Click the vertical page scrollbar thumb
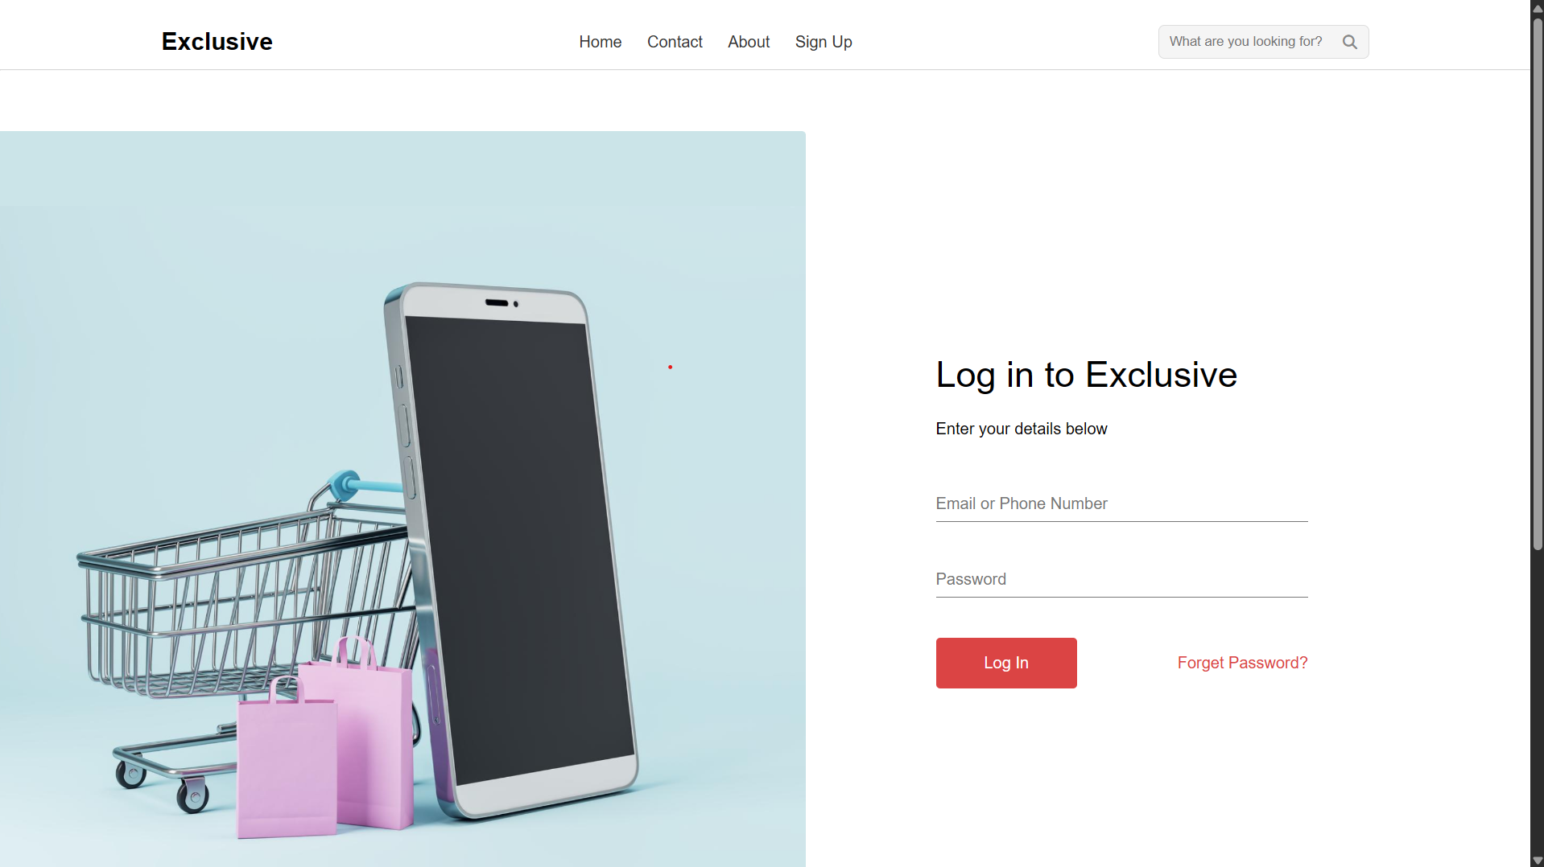Screen dimensions: 1544x867 pos(1537,282)
